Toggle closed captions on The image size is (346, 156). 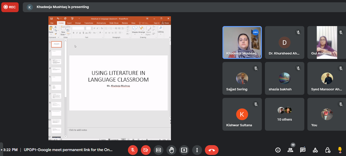coord(158,150)
